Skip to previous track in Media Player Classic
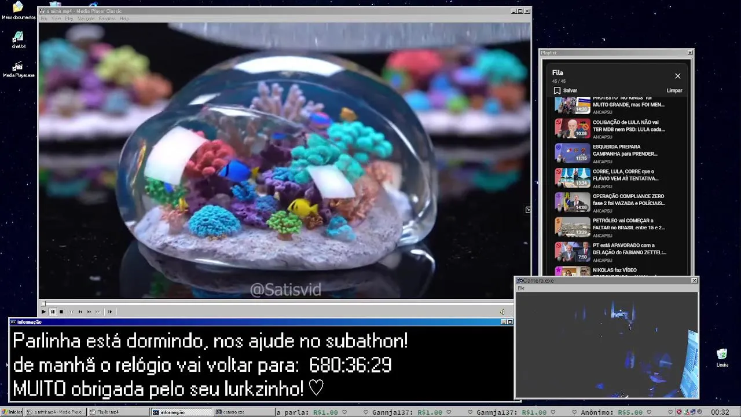741x417 pixels. coord(71,312)
